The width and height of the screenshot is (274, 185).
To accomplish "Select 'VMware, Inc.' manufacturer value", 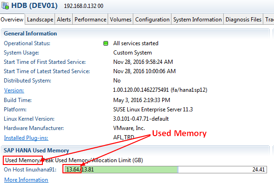I will click(x=129, y=128).
